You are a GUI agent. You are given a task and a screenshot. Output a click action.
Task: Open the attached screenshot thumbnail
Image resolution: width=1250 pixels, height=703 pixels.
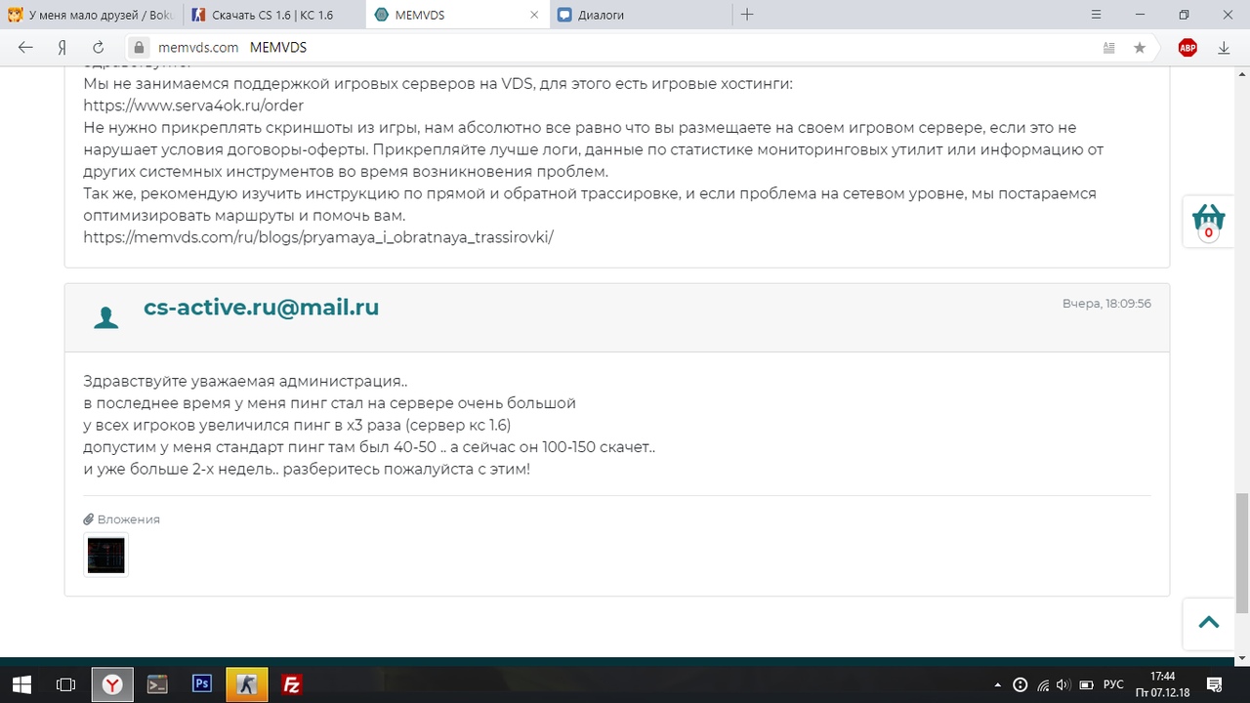(105, 555)
